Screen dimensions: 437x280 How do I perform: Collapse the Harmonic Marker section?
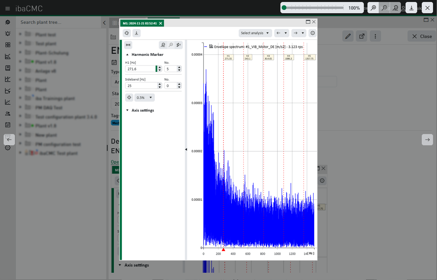127,54
